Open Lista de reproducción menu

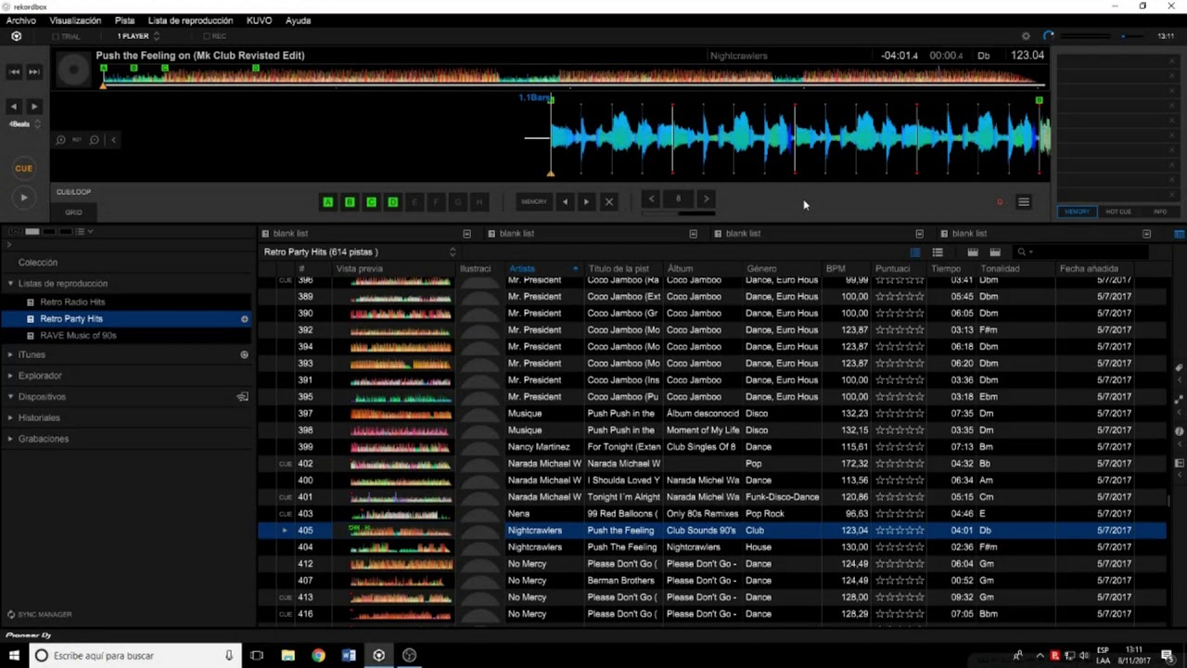pos(190,20)
